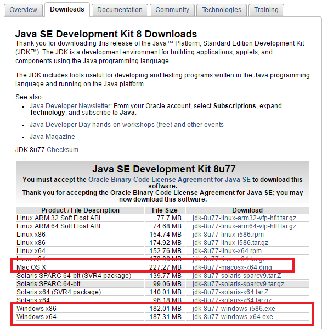Download jdk-8u77-linux-arm32-vfp-hflt.tar.gz
This screenshot has width=322, height=329.
point(244,218)
